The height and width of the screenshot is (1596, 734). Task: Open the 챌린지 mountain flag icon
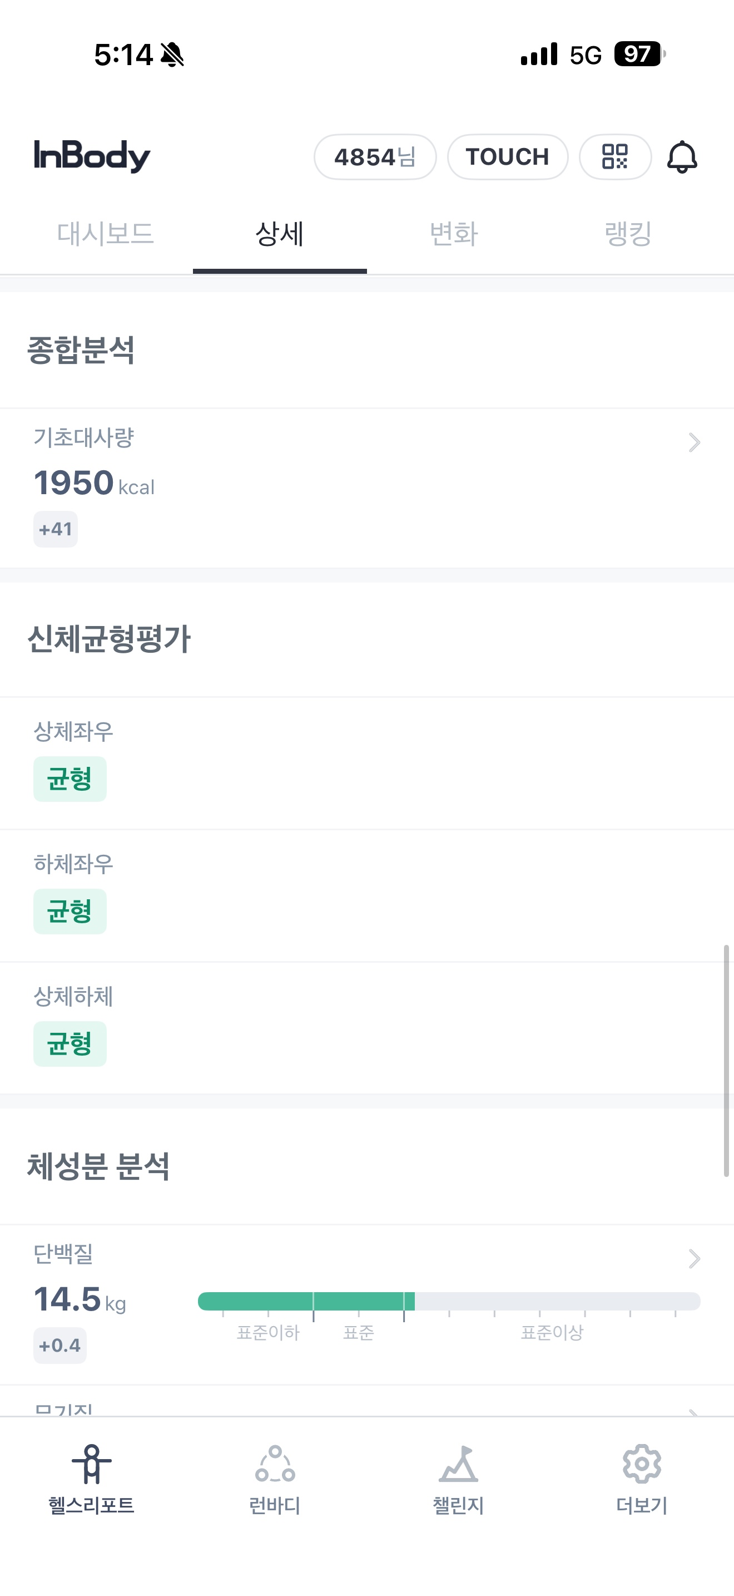point(458,1464)
